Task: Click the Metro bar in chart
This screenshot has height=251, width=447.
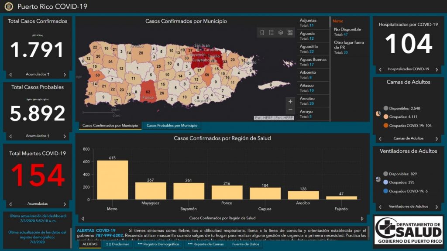Action: click(112, 180)
